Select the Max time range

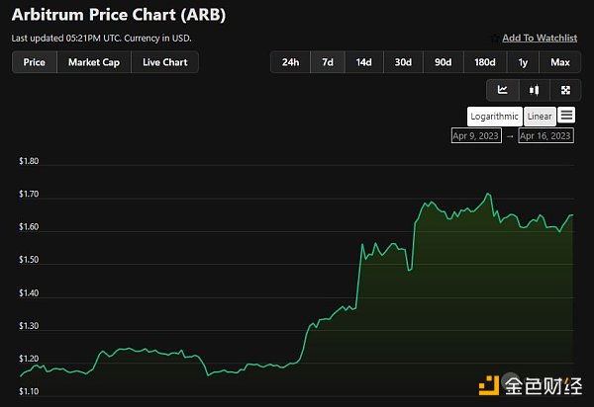[x=560, y=62]
